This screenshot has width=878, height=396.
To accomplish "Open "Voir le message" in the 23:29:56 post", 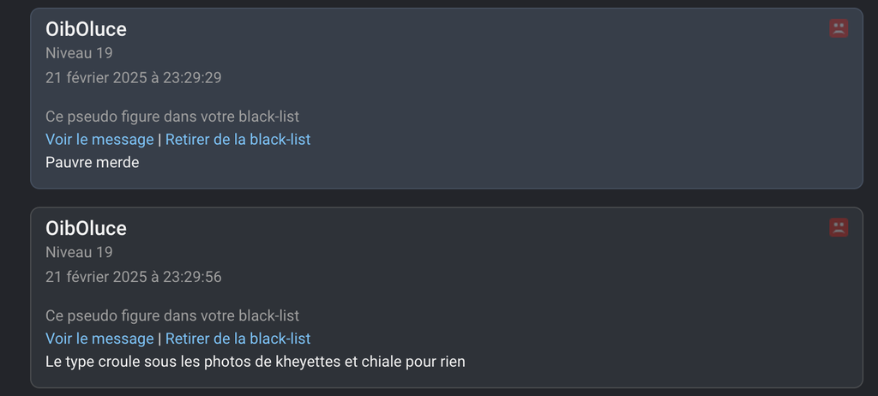I will (99, 339).
